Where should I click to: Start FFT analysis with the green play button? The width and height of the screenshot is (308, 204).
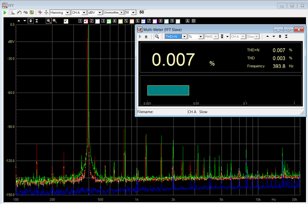click(x=5, y=13)
